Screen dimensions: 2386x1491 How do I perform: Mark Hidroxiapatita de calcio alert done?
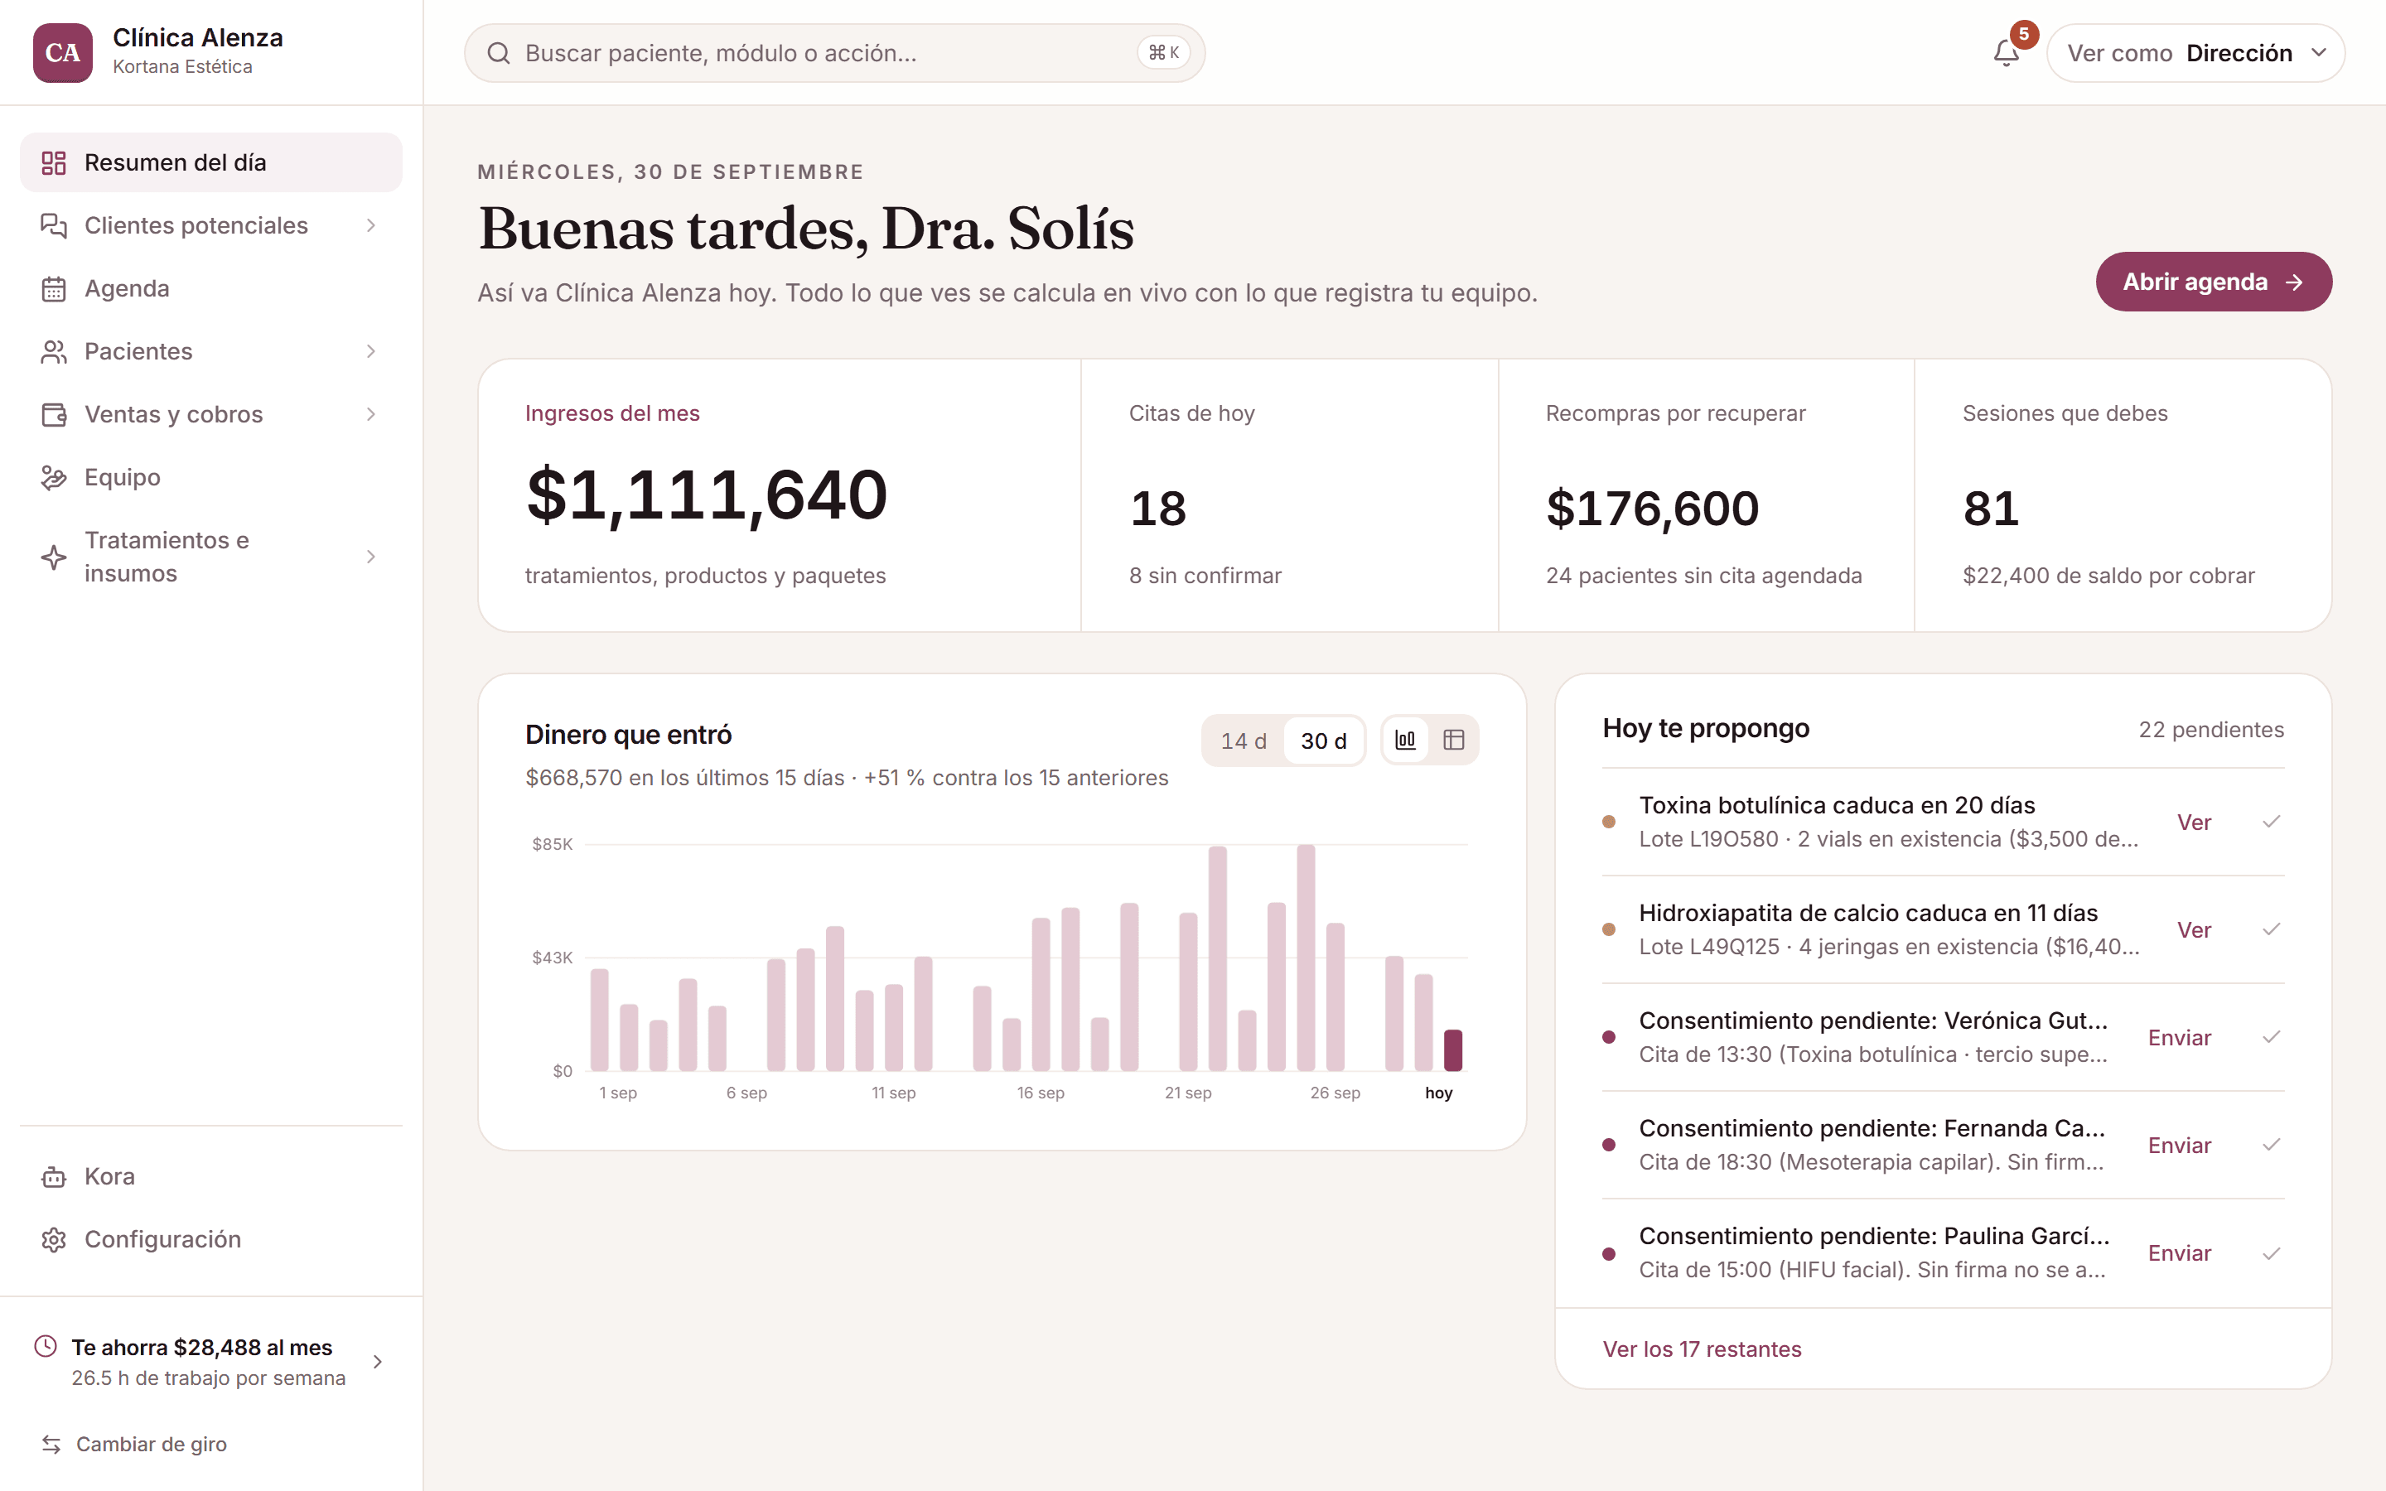click(2272, 929)
